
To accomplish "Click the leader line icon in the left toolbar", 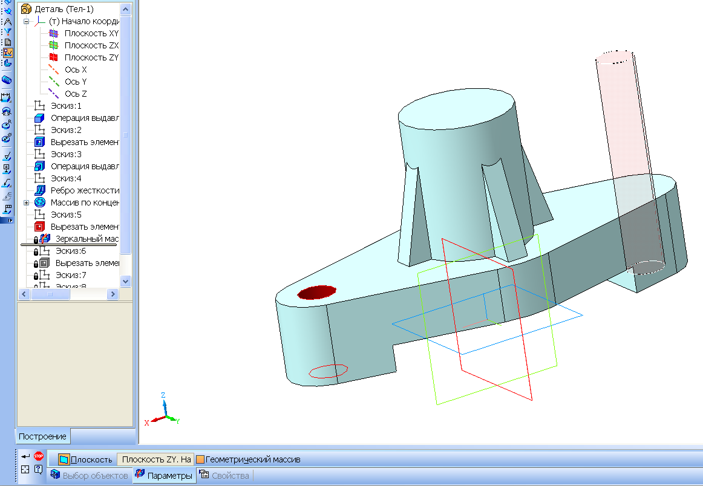I will click(7, 183).
